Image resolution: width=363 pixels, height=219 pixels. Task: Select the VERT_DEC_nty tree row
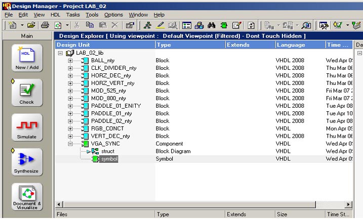pyautogui.click(x=110, y=136)
